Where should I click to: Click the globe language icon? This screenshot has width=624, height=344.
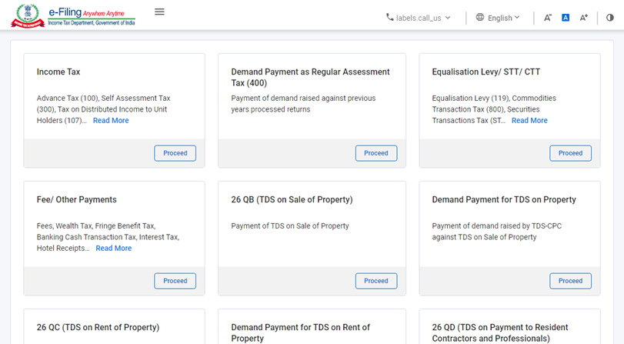[x=480, y=18]
